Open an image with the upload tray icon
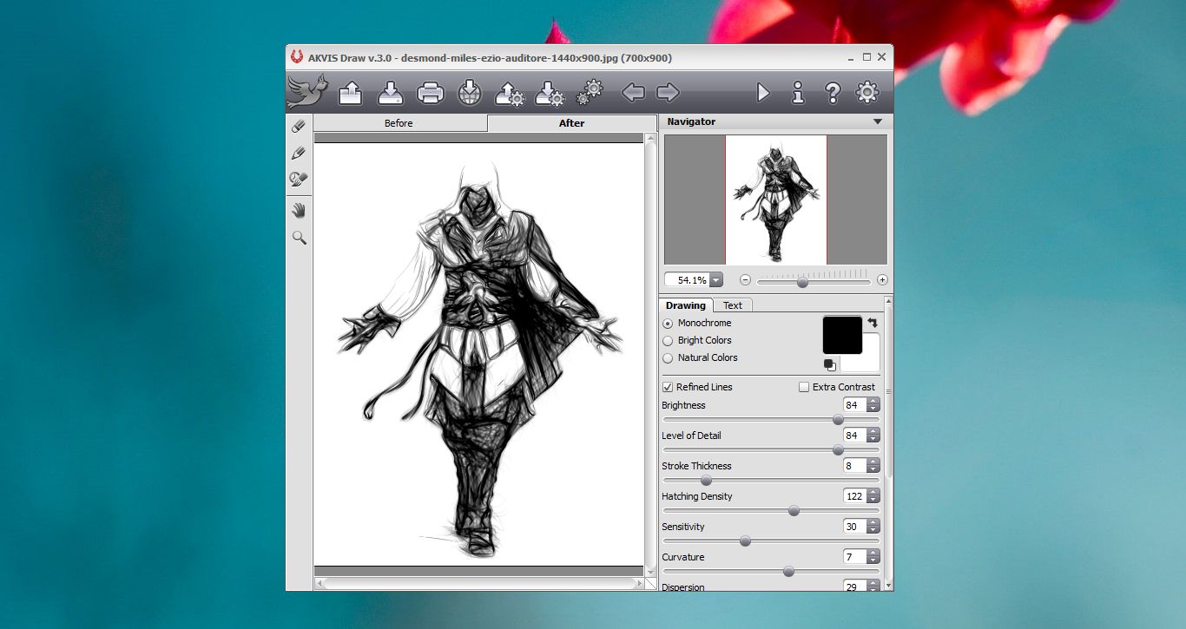Viewport: 1186px width, 629px height. (351, 92)
